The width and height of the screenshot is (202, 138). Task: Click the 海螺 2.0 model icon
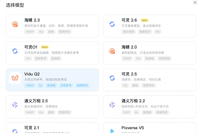pos(112,51)
